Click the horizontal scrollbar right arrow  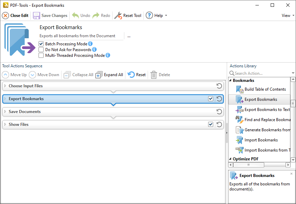point(288,165)
